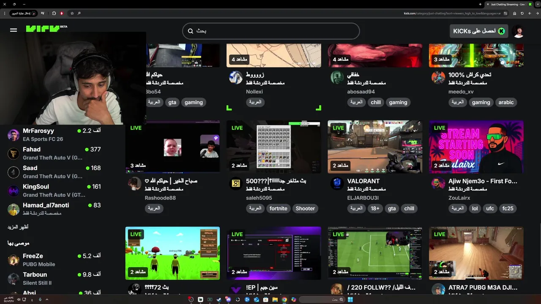Click the Windows taskbar search box
This screenshot has width=541, height=304.
[322, 300]
